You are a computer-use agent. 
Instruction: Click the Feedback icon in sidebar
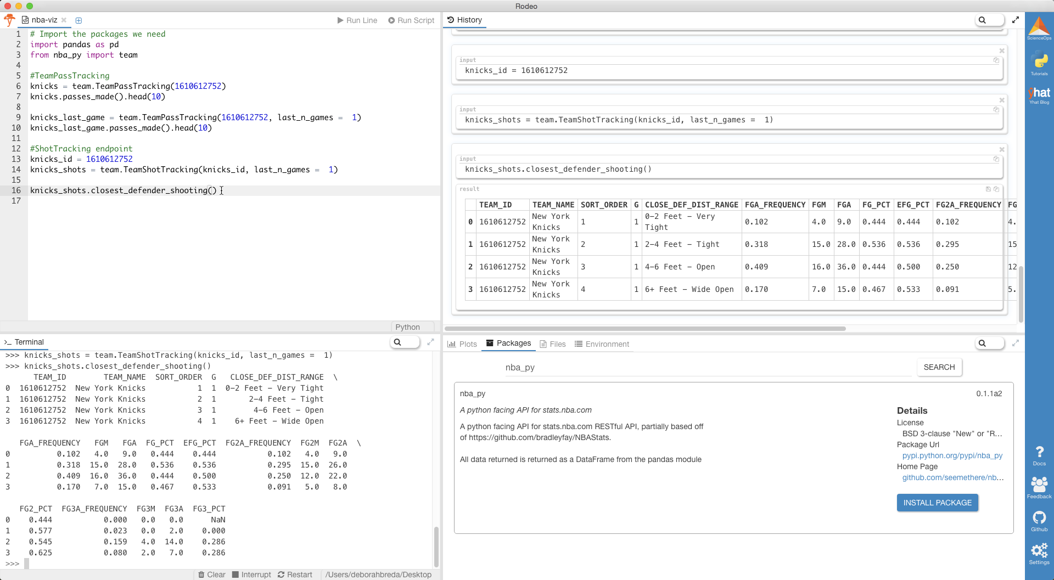point(1039,487)
